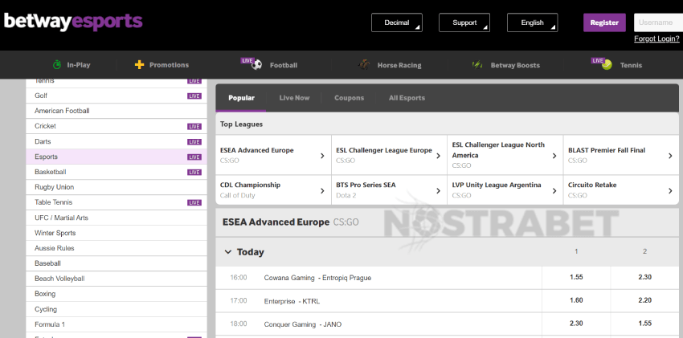The image size is (683, 338).
Task: Select Table Tennis in the sports list
Action: pos(117,202)
